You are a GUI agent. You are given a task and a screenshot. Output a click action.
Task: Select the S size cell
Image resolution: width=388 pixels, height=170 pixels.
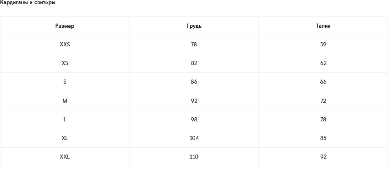(65, 82)
